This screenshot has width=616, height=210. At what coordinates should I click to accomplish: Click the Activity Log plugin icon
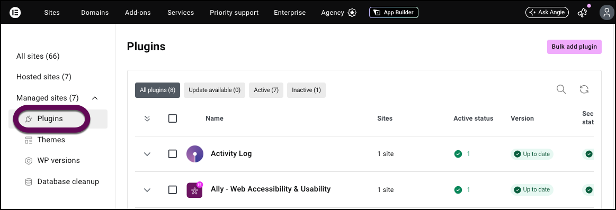[x=194, y=154]
